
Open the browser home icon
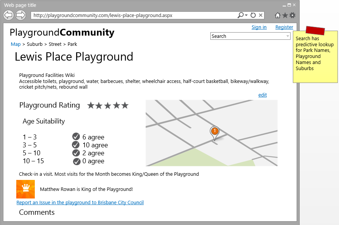pyautogui.click(x=278, y=16)
